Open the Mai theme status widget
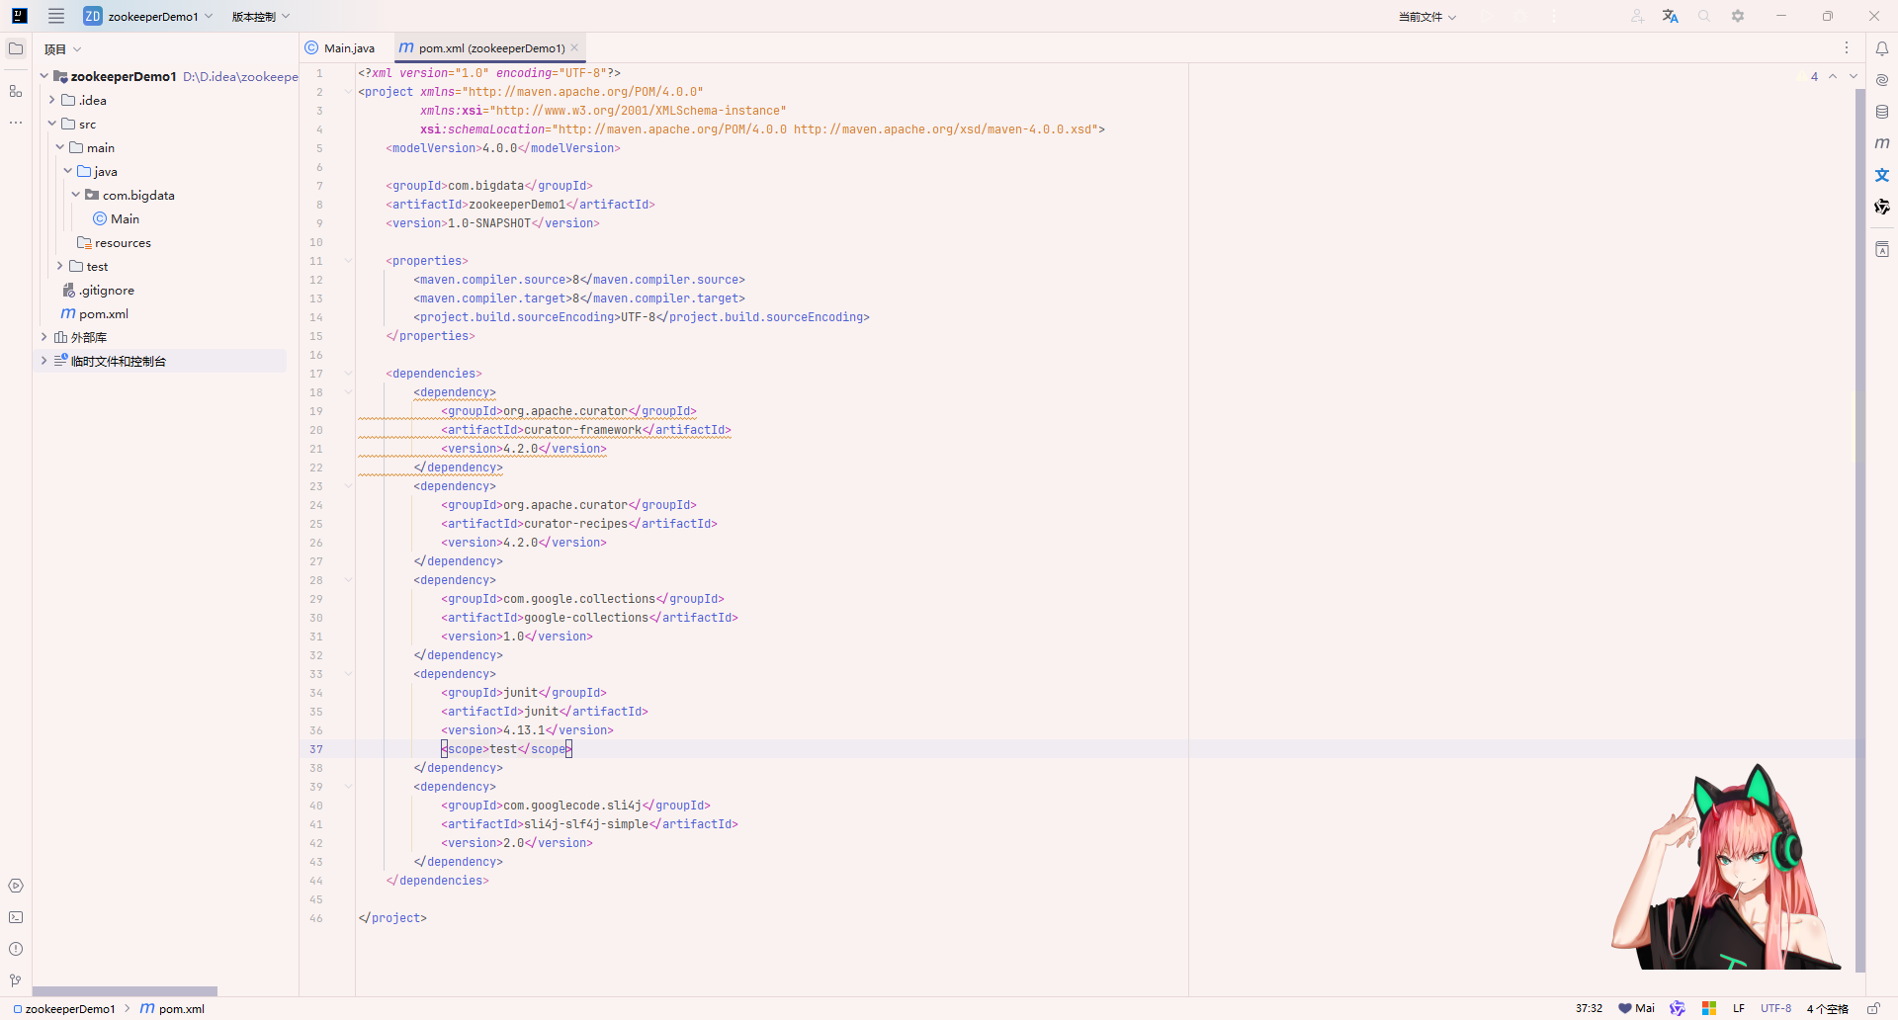This screenshot has width=1898, height=1020. point(1637,1008)
